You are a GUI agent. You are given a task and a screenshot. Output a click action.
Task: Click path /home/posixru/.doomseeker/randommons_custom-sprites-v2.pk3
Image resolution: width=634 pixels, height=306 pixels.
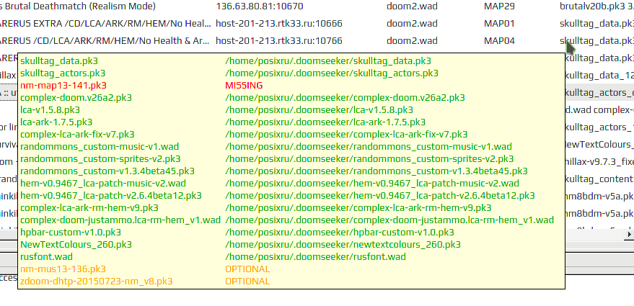[x=369, y=158]
